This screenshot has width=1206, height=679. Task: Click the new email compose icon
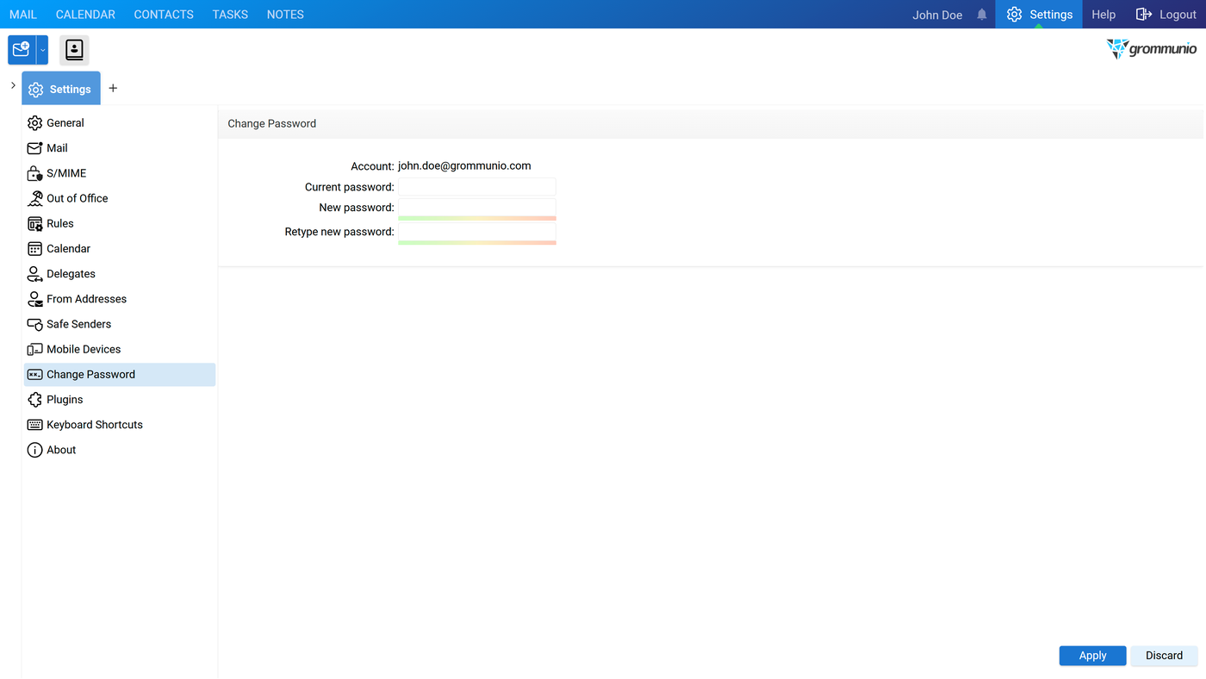pyautogui.click(x=22, y=50)
